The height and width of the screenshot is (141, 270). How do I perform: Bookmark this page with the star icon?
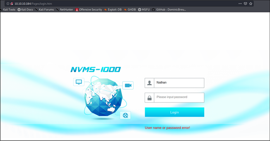pyautogui.click(x=251, y=3)
